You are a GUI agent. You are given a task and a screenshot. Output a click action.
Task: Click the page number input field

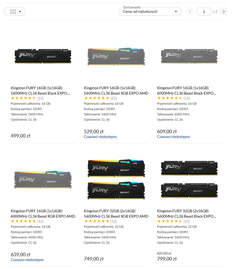coord(204,11)
